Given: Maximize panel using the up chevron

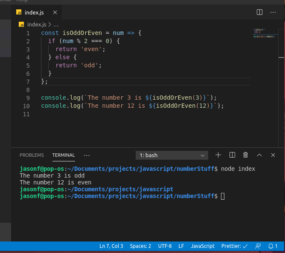Looking at the screenshot, I should point(259,155).
